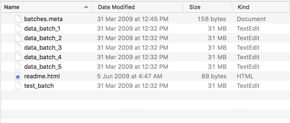Viewport: 290px width, 123px height.
Task: Click the batches.meta filename
Action: pyautogui.click(x=43, y=19)
